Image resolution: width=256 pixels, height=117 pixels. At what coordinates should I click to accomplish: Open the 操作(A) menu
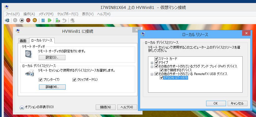29,14
